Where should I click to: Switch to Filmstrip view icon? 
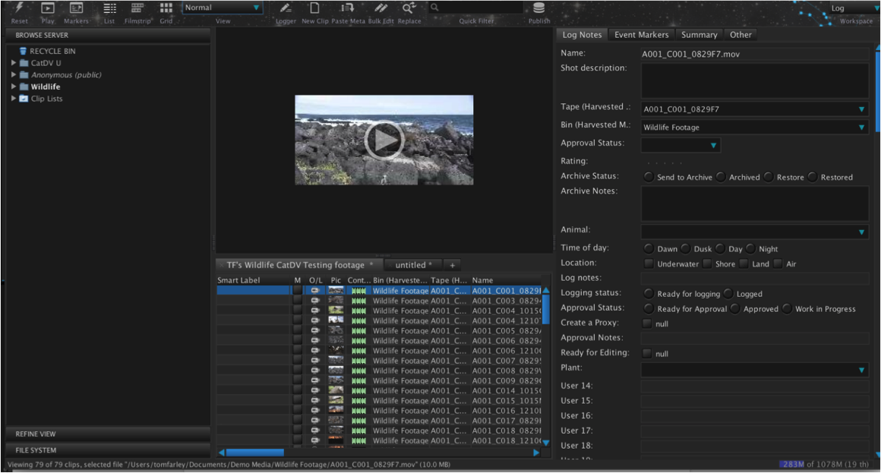137,8
